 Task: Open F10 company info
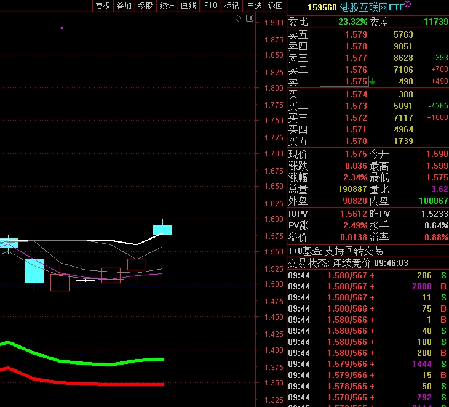(210, 6)
